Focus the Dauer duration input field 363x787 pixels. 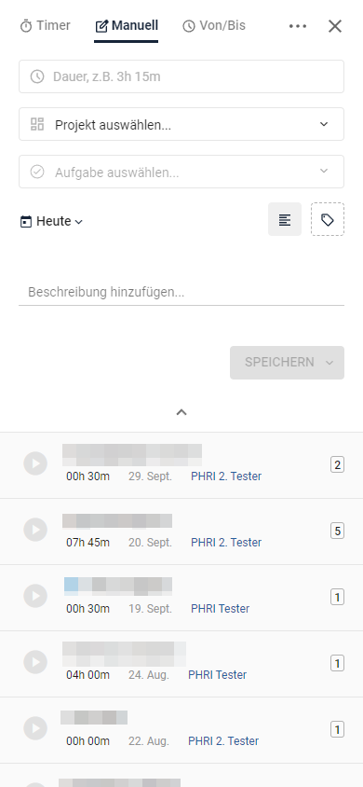point(181,76)
